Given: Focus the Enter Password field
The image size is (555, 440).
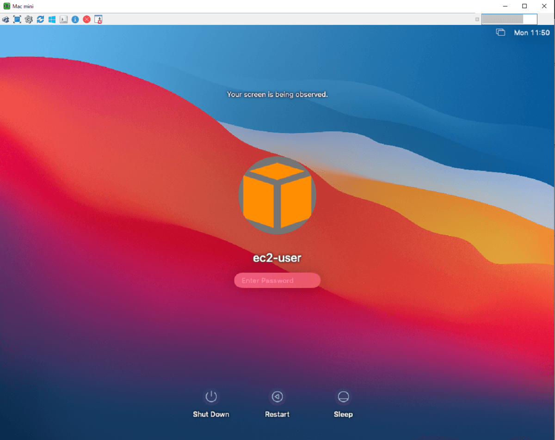Looking at the screenshot, I should (277, 281).
